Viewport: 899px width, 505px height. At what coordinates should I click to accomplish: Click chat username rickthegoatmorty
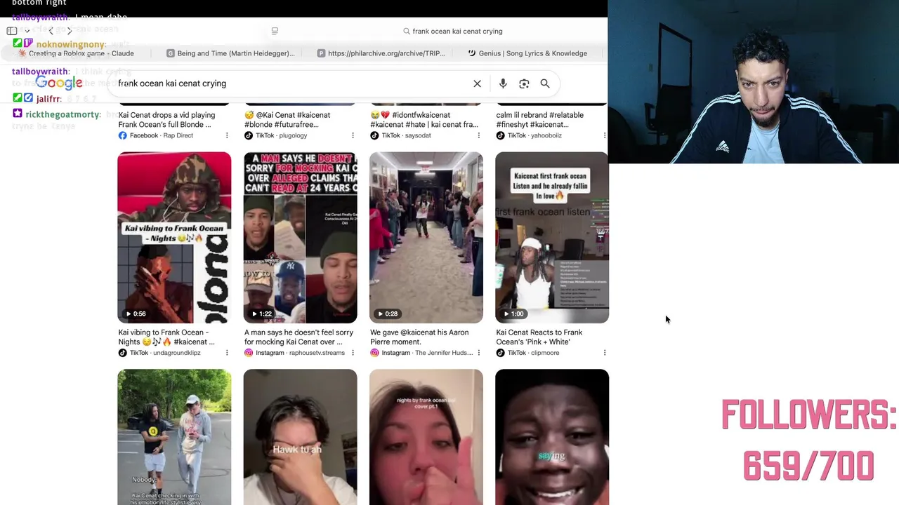tap(64, 114)
